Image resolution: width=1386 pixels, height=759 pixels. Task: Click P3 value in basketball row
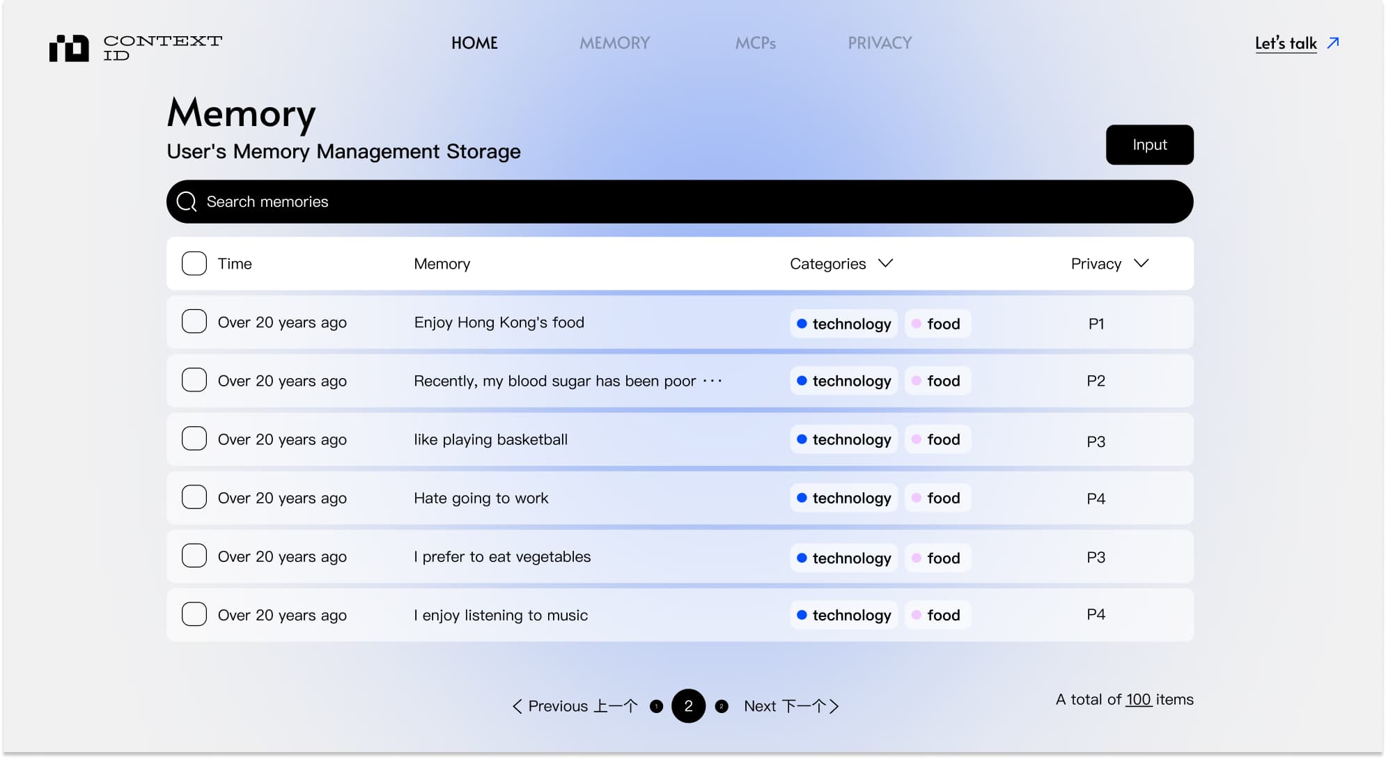coord(1096,441)
